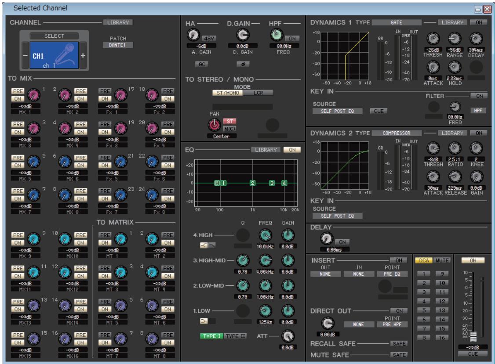Click the RECALL SAFE button

tap(399, 343)
